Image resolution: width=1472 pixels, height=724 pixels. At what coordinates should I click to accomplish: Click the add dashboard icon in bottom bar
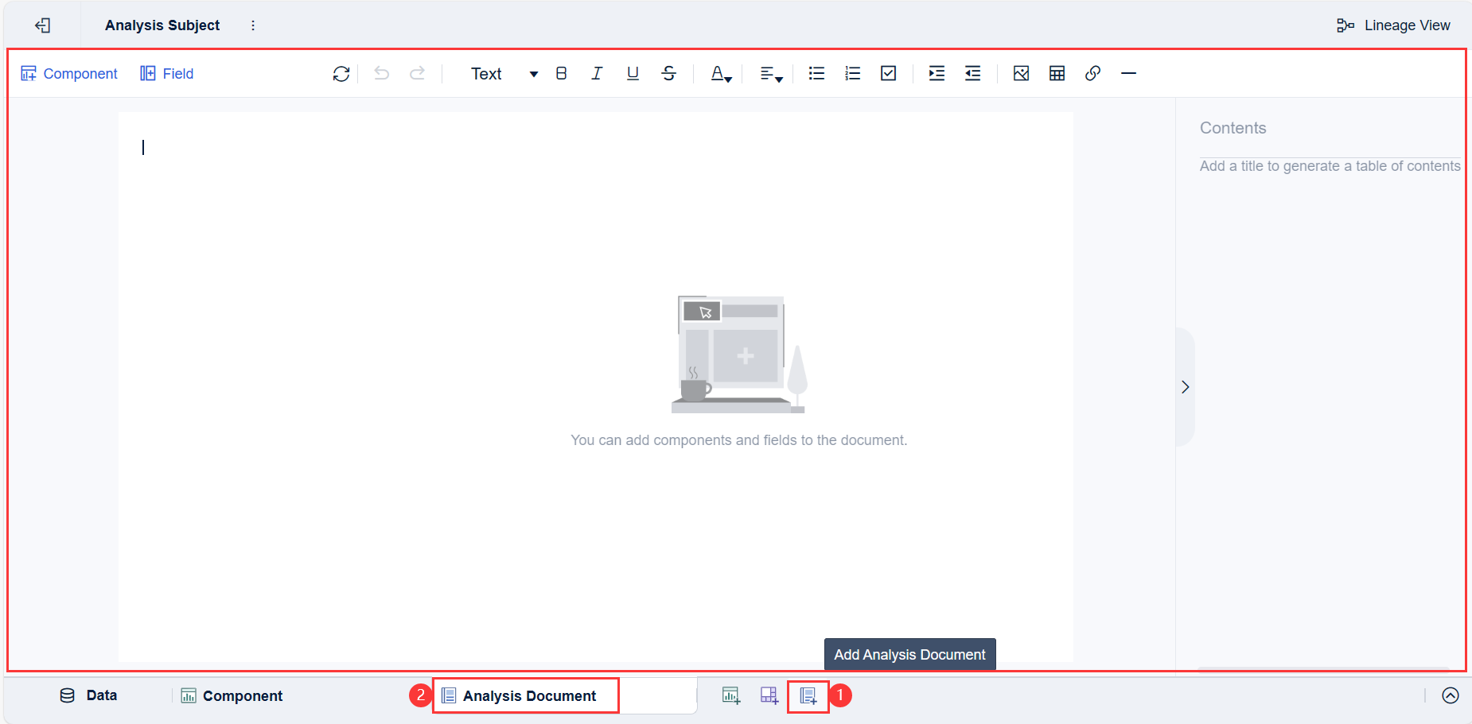768,695
